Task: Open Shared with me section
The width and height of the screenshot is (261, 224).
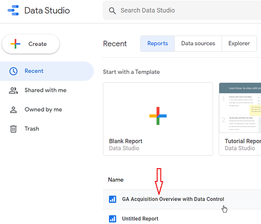Action: tap(46, 90)
